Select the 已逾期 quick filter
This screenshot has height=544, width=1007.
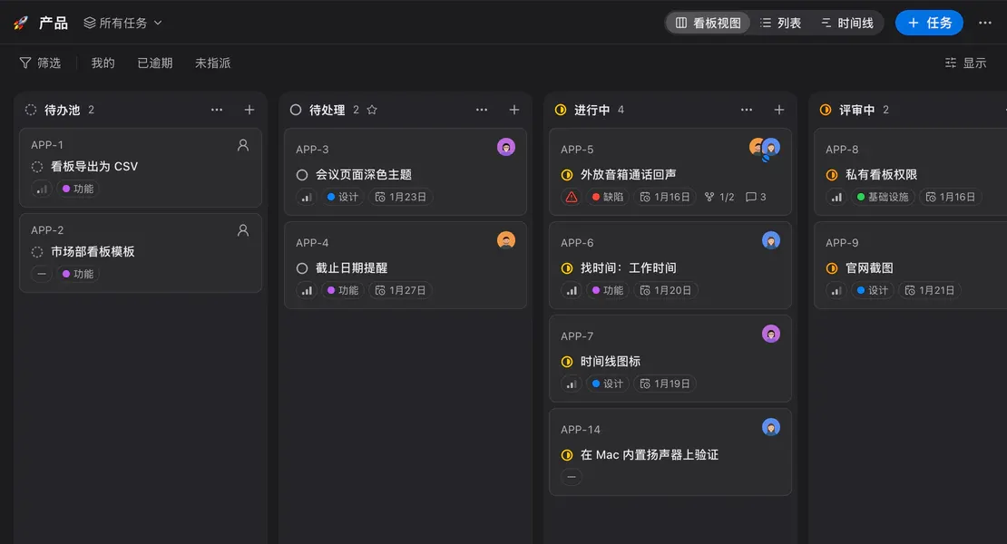click(155, 63)
